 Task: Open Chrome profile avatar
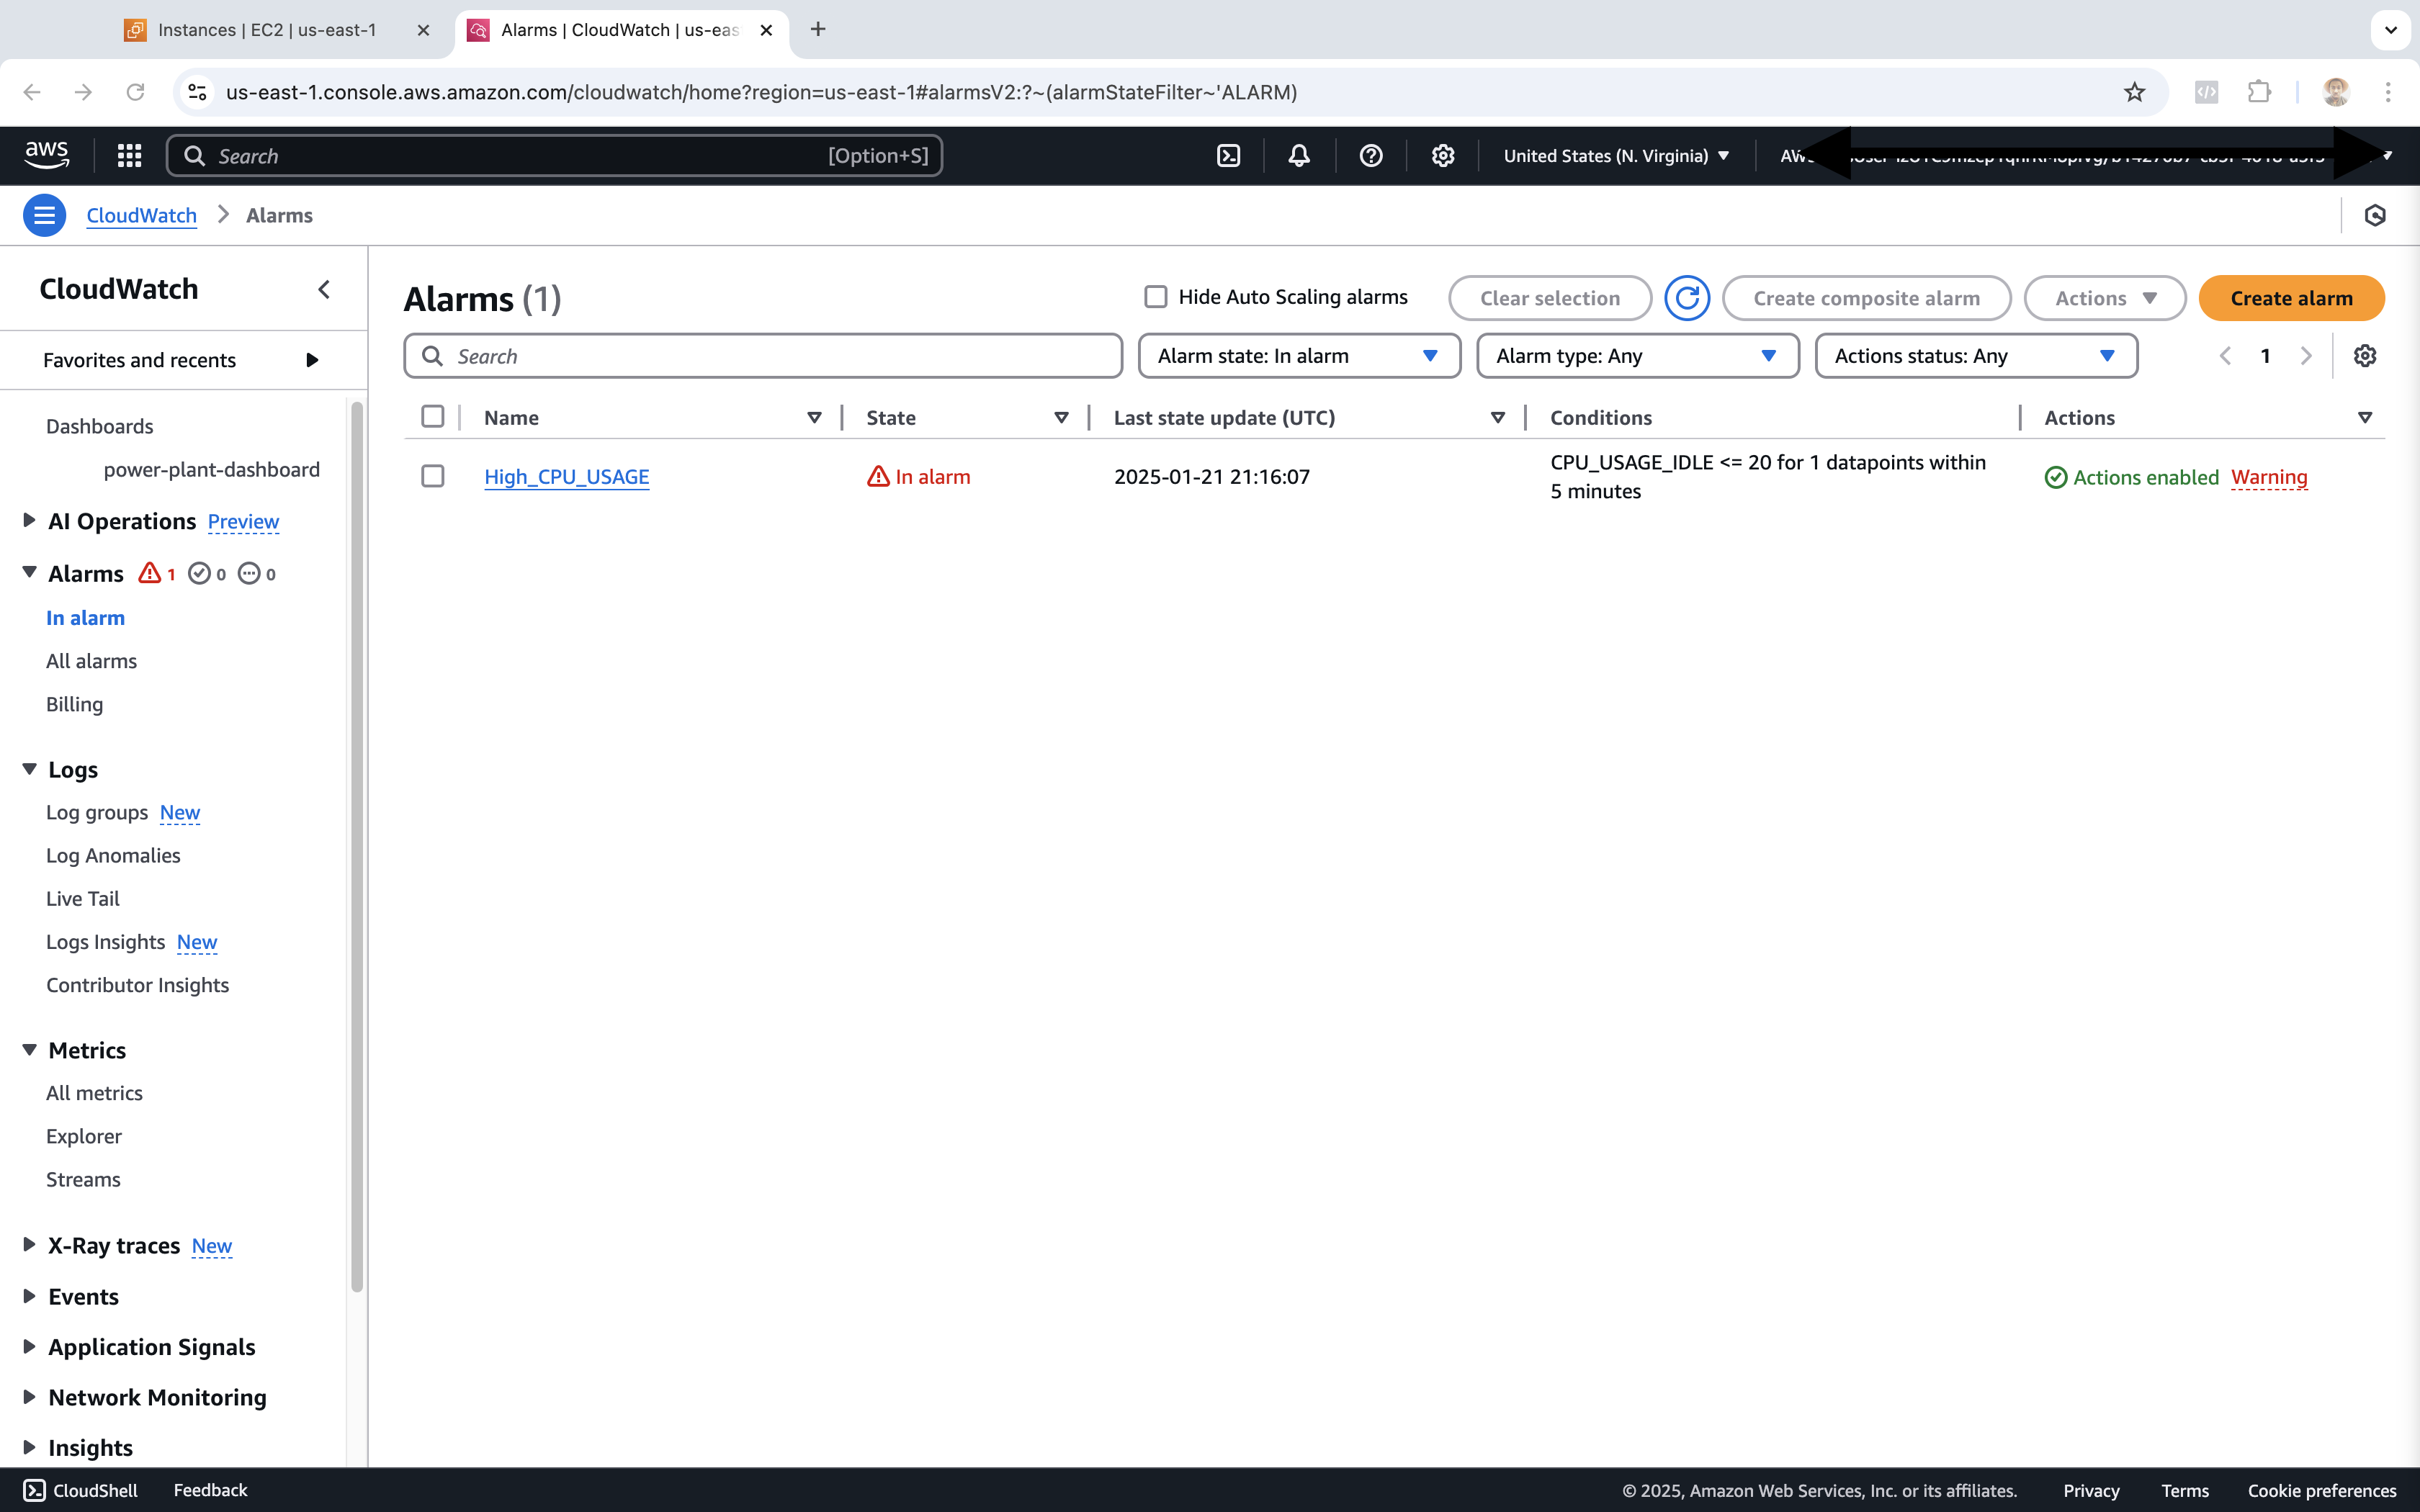[x=2336, y=92]
